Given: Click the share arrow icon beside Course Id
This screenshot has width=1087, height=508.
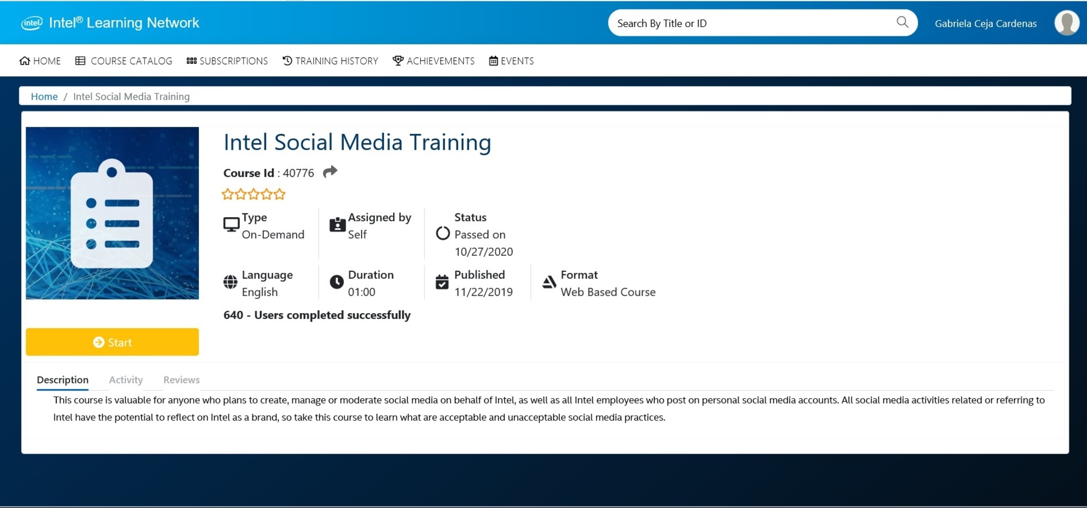Looking at the screenshot, I should click(330, 172).
